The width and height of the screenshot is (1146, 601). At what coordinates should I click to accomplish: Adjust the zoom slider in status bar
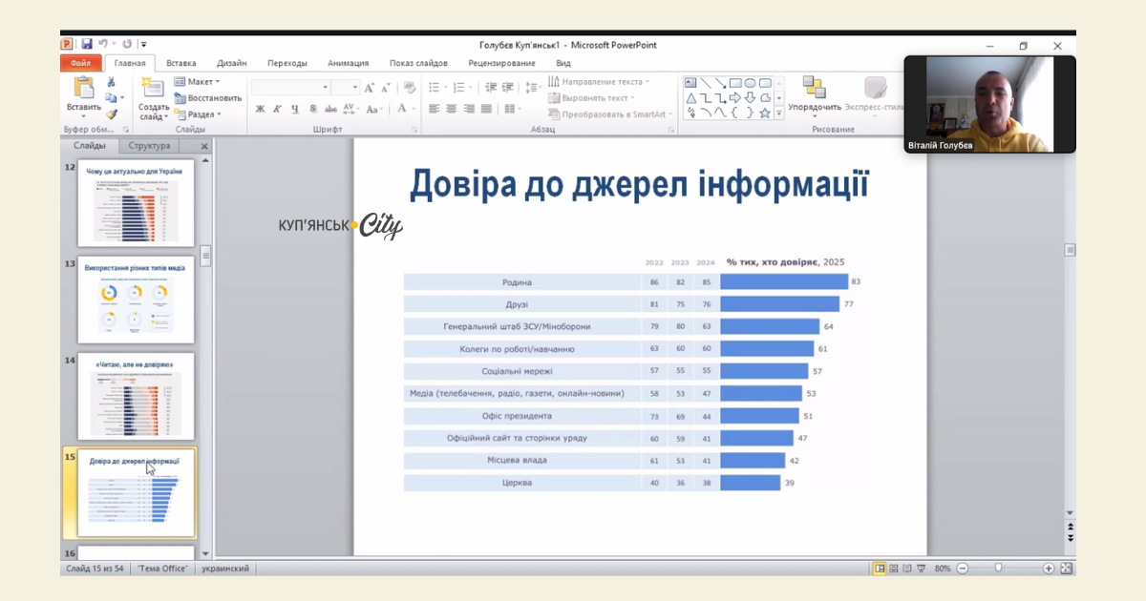999,569
